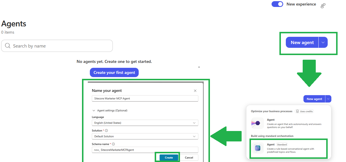Click Create your first agent
Viewport: 346px width, 162px height.
[114, 72]
